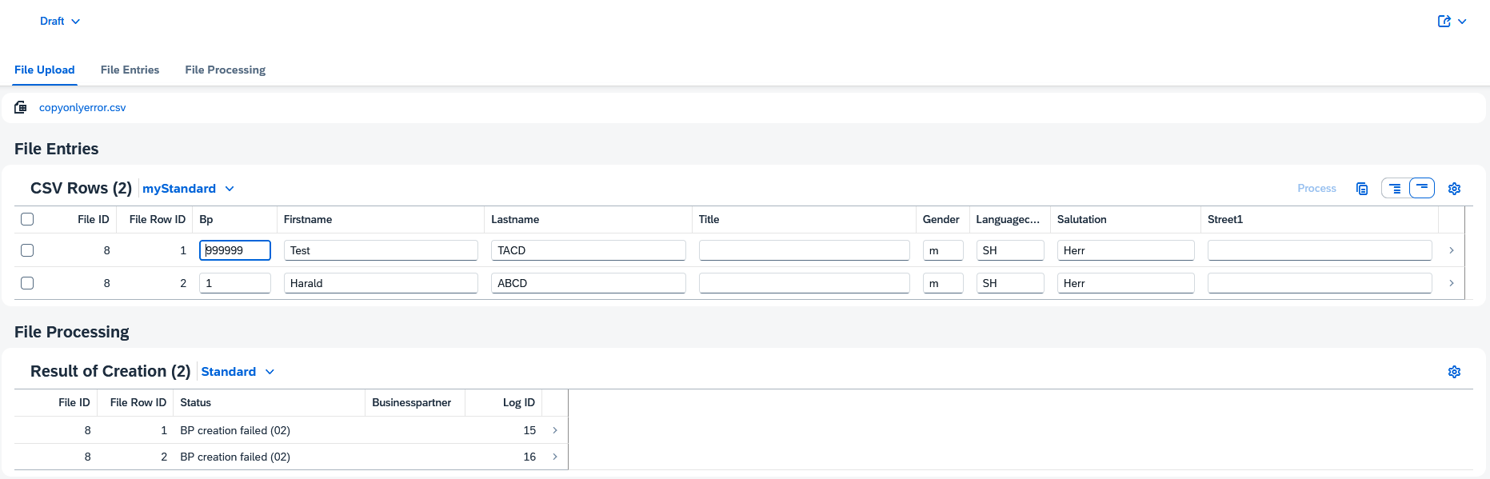Tick the select-all checkbox in CSV Rows header
Image resolution: width=1490 pixels, height=479 pixels.
(x=27, y=219)
